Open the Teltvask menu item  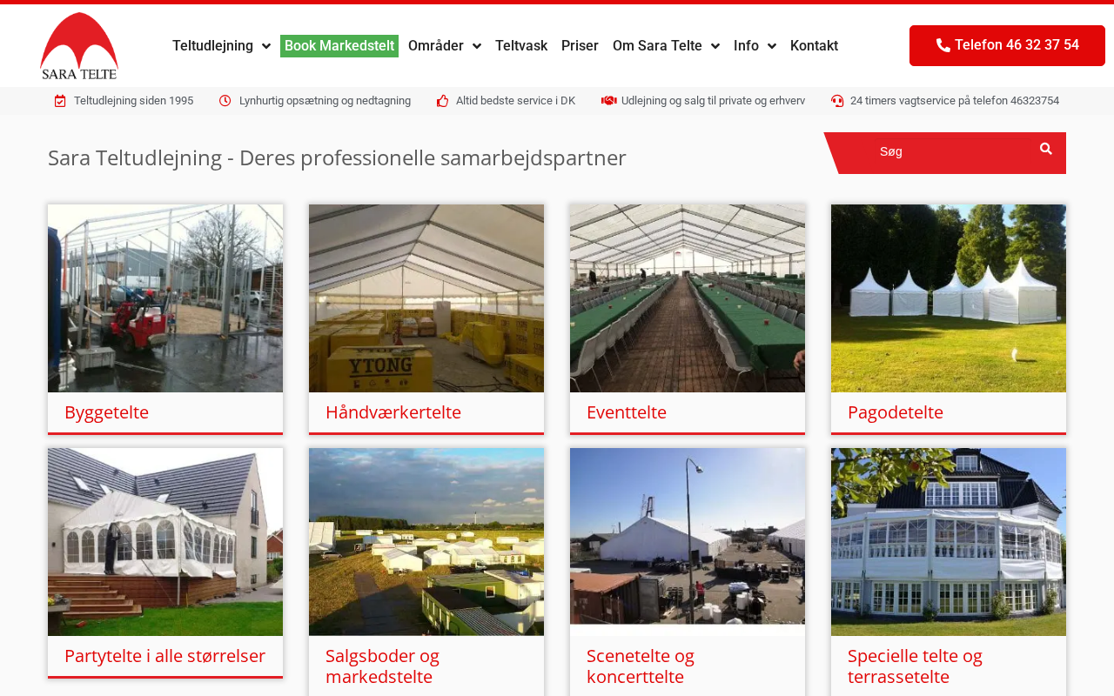pyautogui.click(x=521, y=46)
